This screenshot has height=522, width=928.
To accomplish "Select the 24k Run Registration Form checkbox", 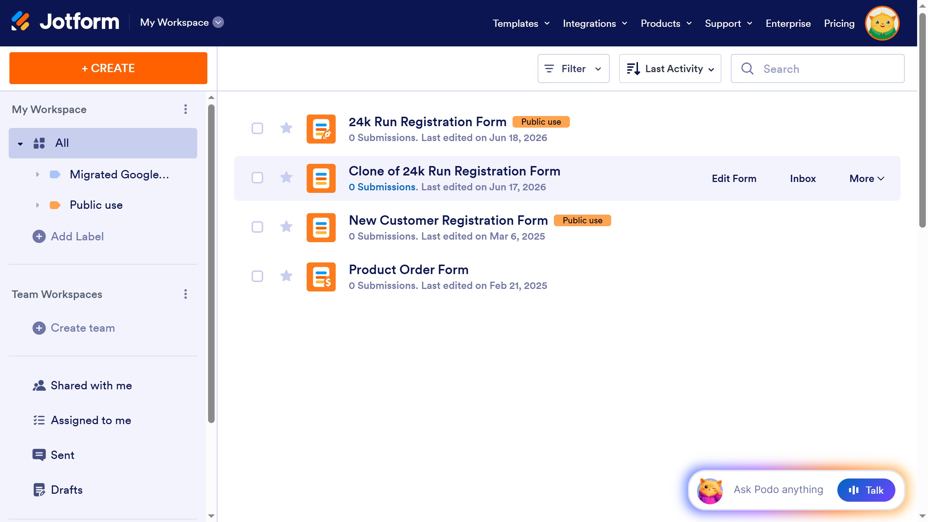I will click(x=257, y=128).
